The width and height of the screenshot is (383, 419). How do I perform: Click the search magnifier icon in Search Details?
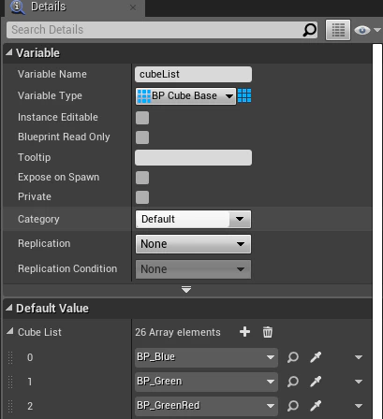pyautogui.click(x=310, y=30)
